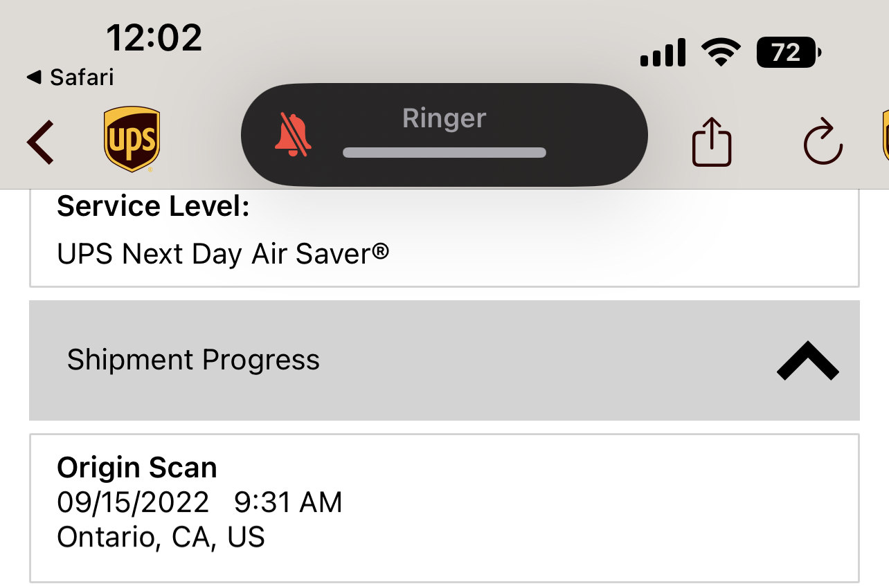889x586 pixels.
Task: Tap the back chevron in the UPS header
Action: click(x=40, y=142)
